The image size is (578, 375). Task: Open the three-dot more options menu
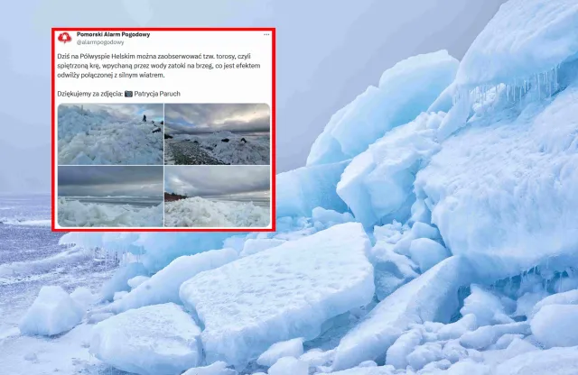pos(266,34)
